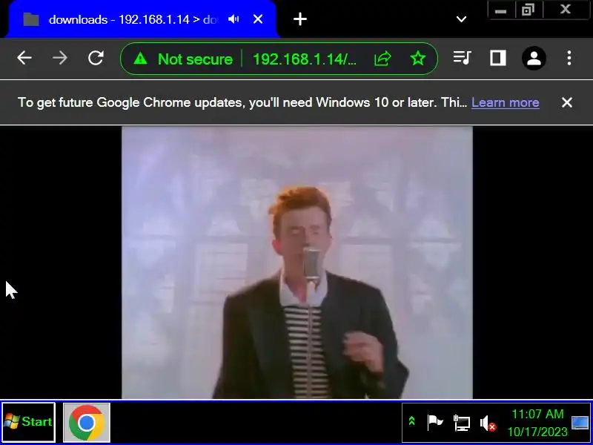Click the playing video frame
This screenshot has width=593, height=445.
click(297, 263)
